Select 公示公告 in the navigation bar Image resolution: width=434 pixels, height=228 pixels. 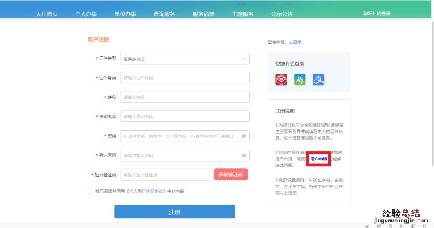point(282,14)
